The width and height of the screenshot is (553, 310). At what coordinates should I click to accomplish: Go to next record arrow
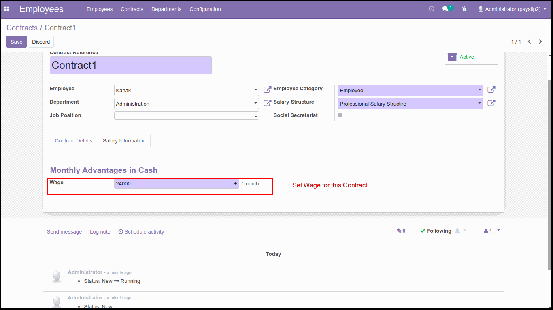coord(540,42)
